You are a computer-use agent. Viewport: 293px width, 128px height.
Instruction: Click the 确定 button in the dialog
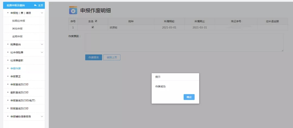coord(189,97)
